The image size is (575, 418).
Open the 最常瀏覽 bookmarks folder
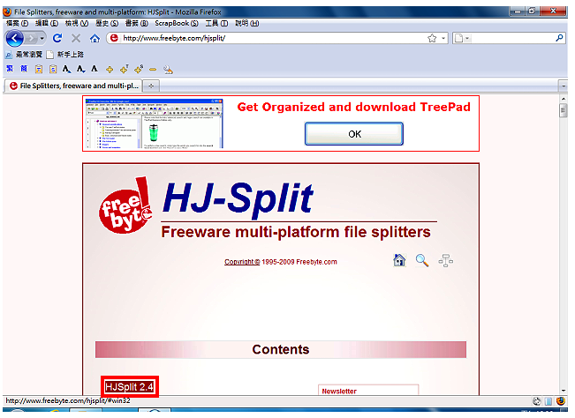(24, 55)
